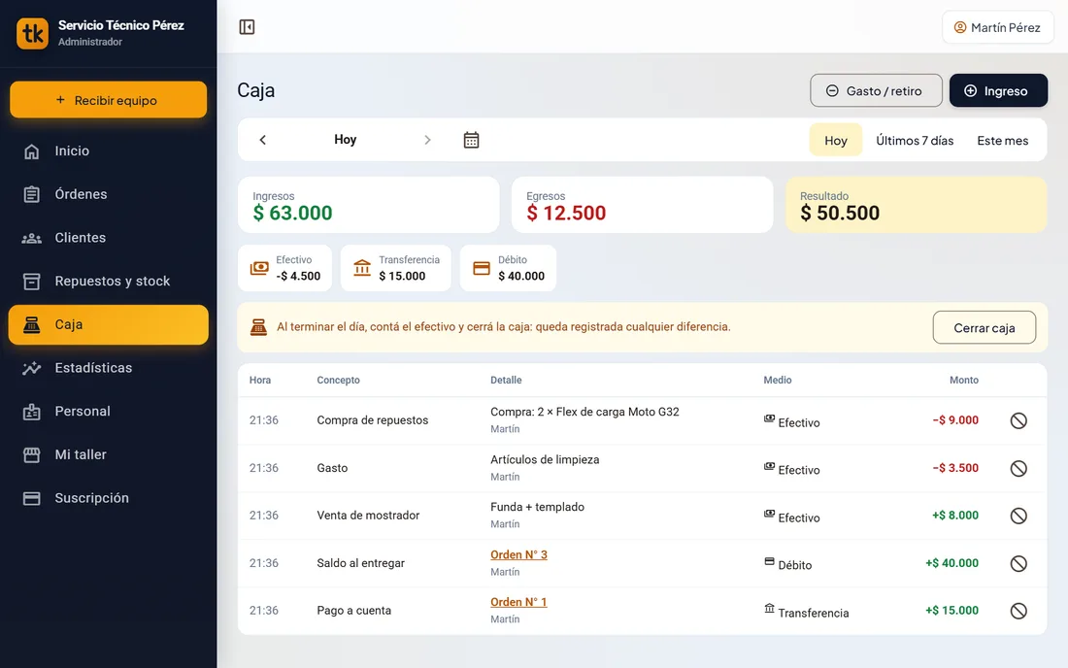Image resolution: width=1068 pixels, height=668 pixels.
Task: Collapse the sidebar with the panel icon
Action: coord(247,27)
